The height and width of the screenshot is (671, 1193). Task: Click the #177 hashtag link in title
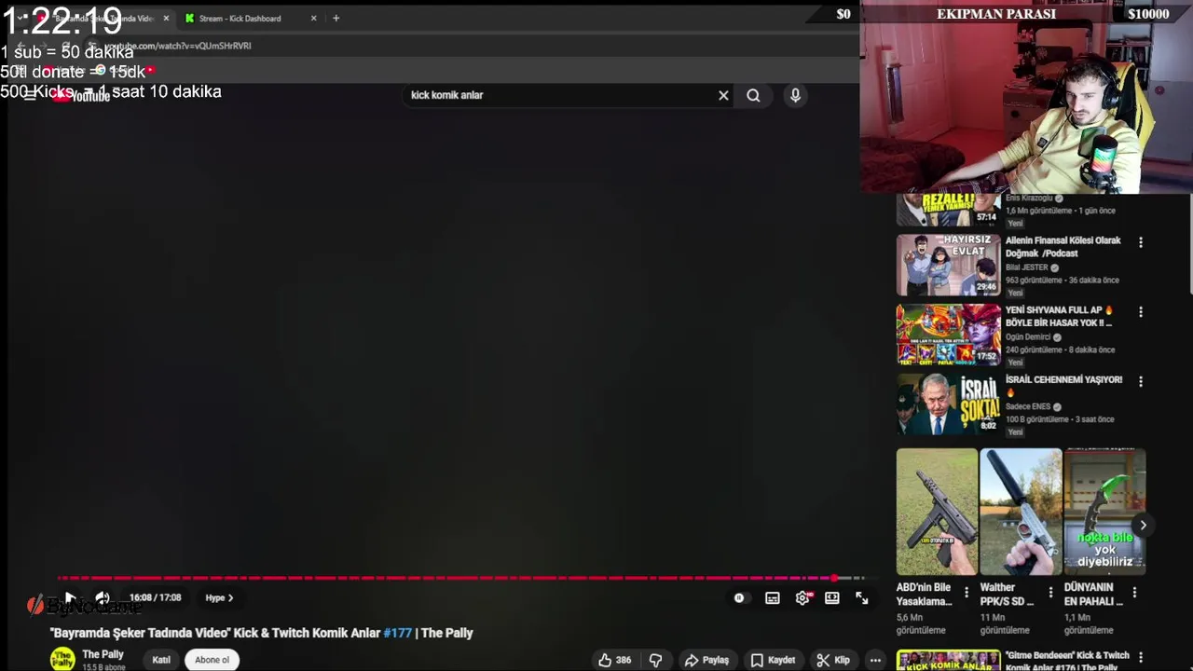[398, 633]
